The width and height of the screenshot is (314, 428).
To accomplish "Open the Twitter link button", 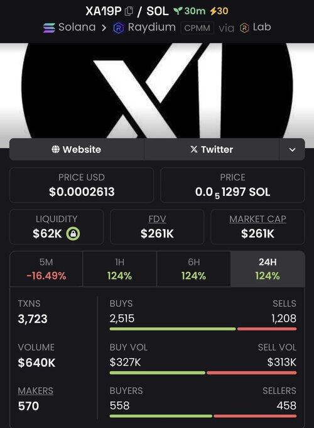I will click(x=212, y=150).
